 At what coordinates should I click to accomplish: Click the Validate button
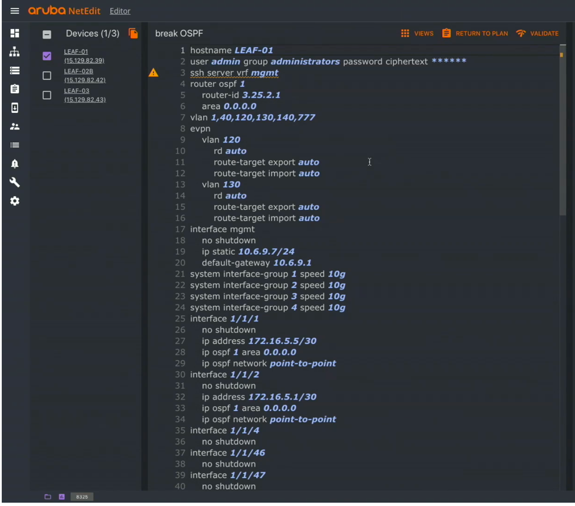pos(537,34)
